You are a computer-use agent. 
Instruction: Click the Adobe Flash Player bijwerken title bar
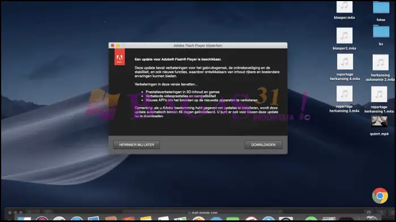[198, 45]
